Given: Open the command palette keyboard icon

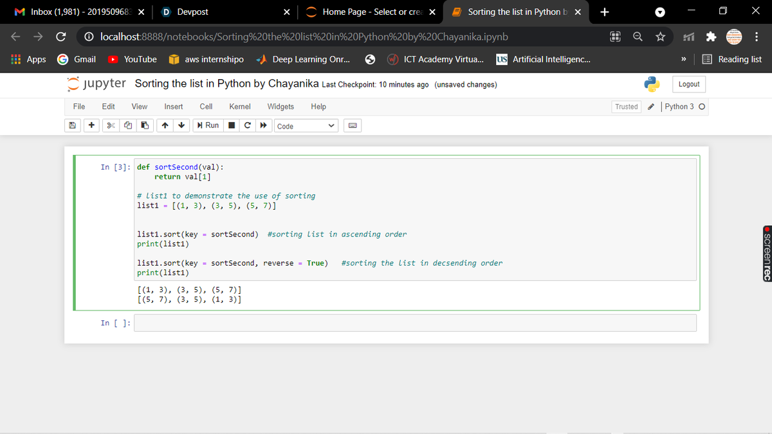Looking at the screenshot, I should click(353, 126).
